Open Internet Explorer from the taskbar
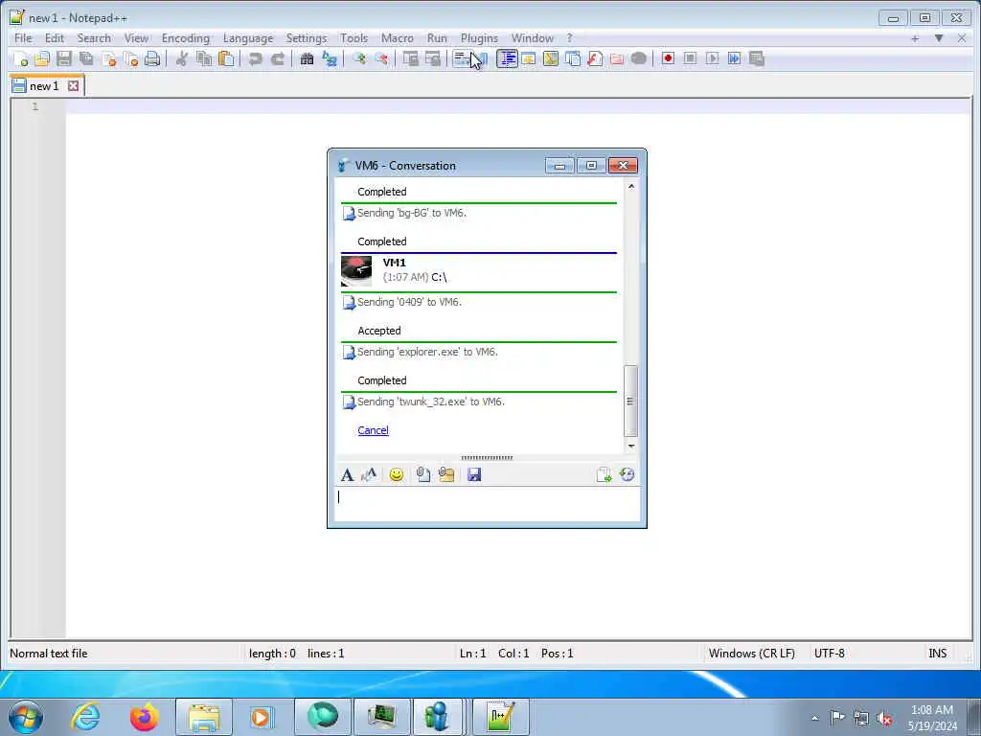Viewport: 981px width, 736px height. (85, 717)
